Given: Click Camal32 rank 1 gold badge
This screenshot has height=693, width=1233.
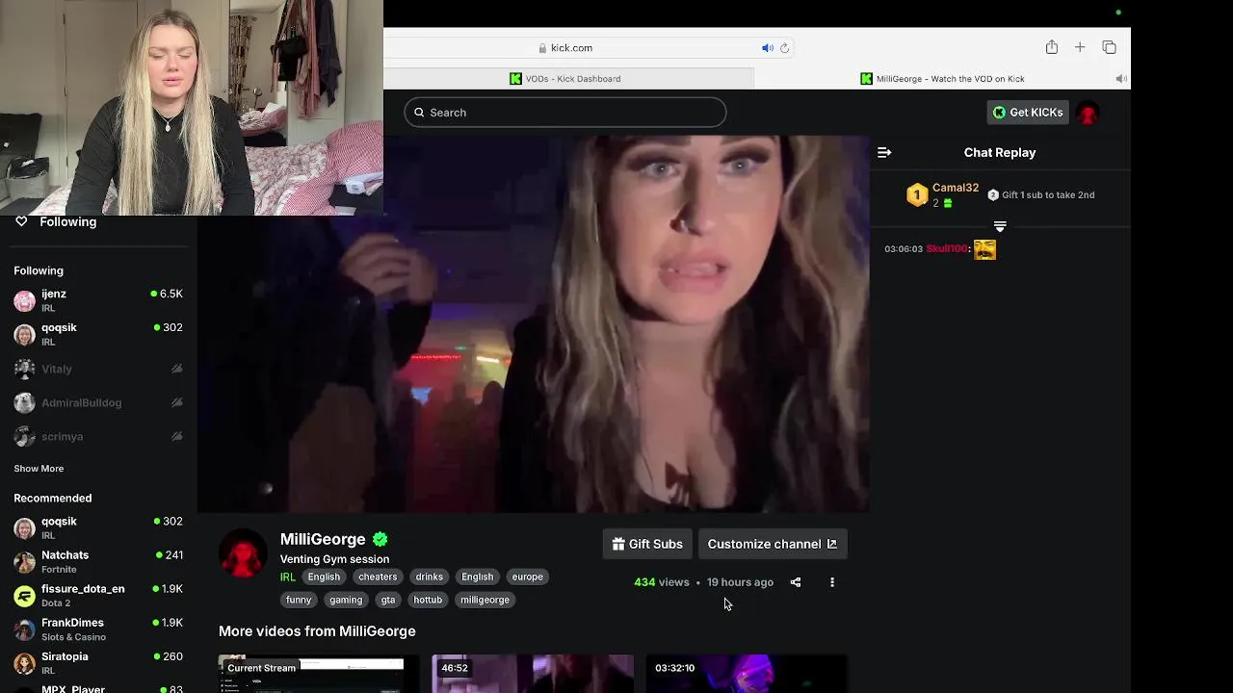Looking at the screenshot, I should pos(917,195).
